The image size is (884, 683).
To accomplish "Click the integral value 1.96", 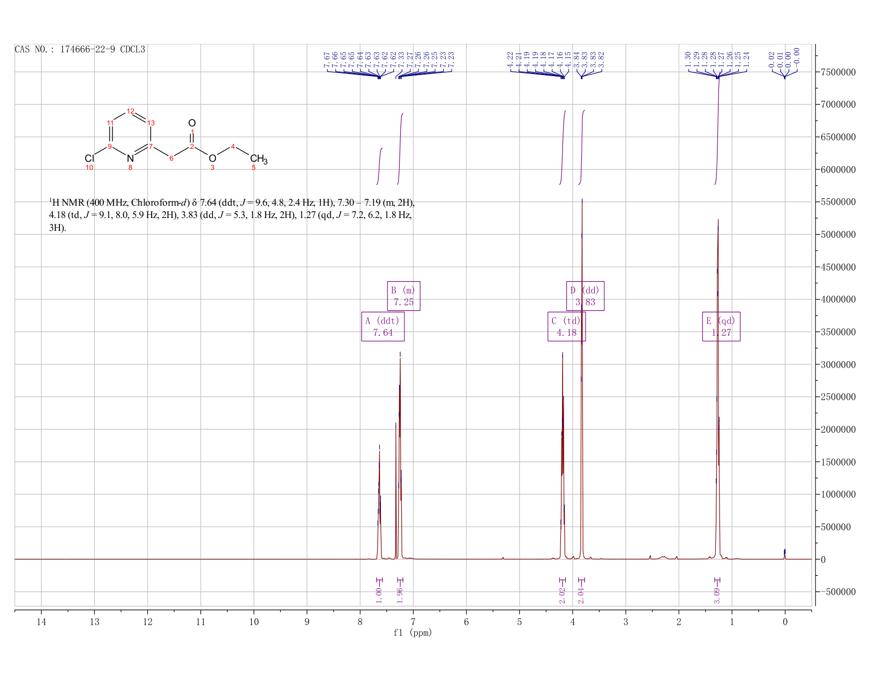I will 400,595.
